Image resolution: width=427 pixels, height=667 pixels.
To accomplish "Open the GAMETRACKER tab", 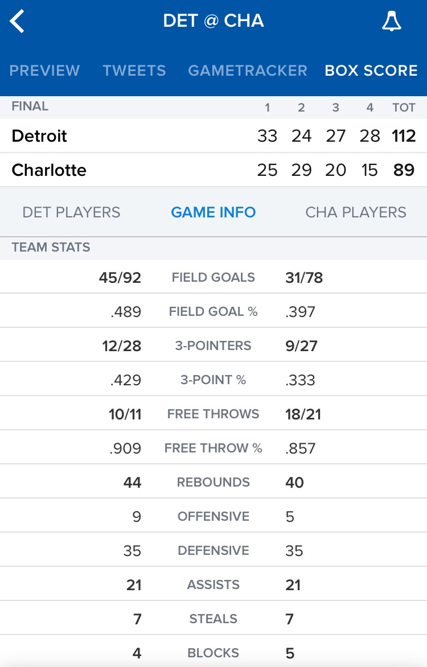I will 248,70.
